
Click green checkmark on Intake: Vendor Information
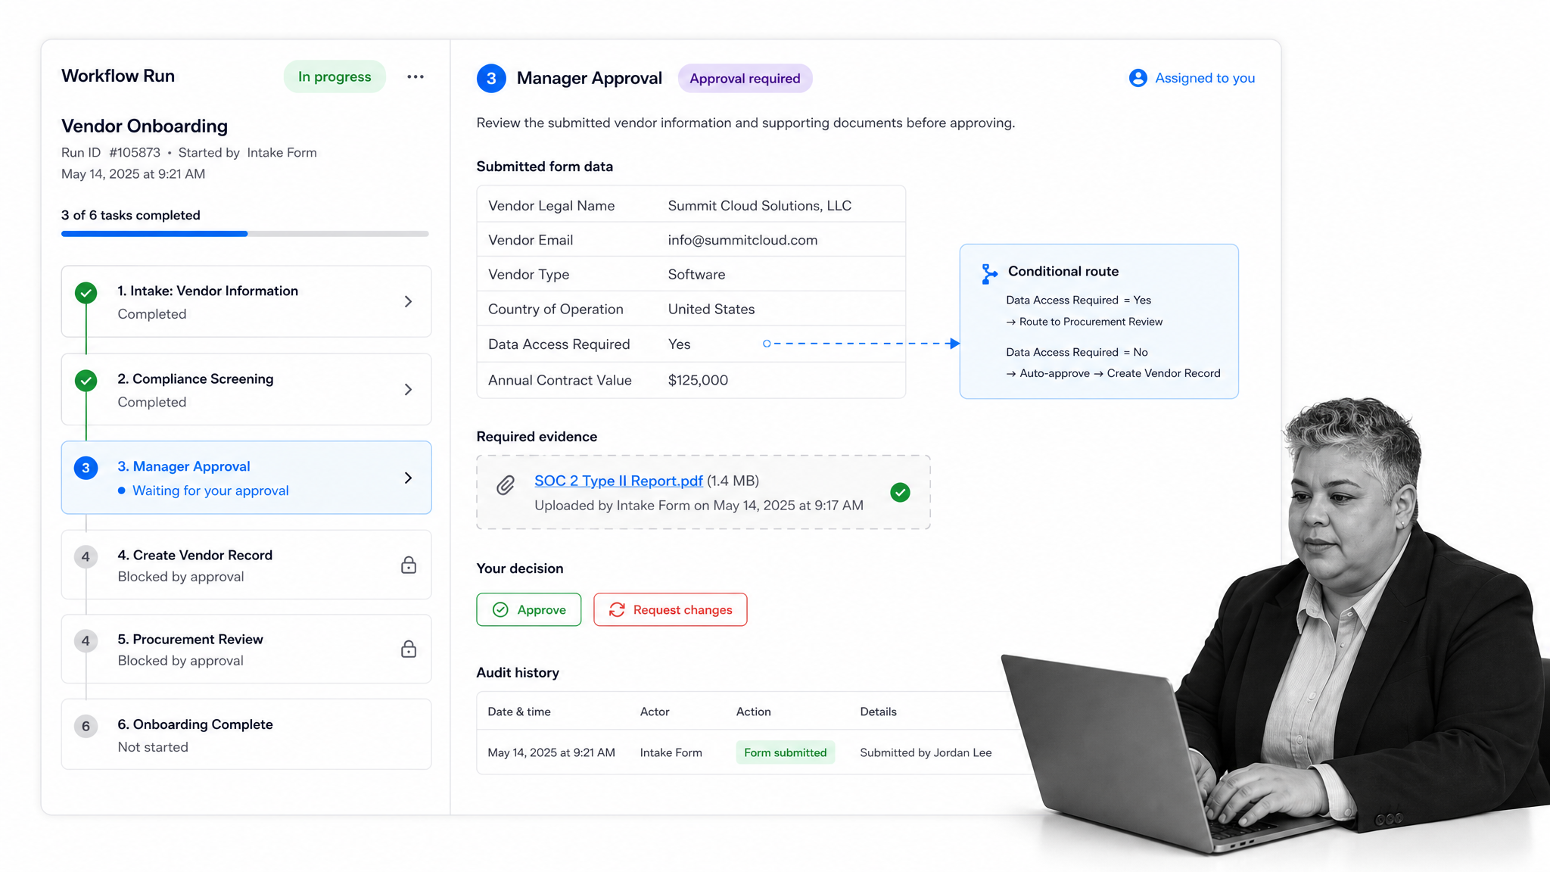click(86, 292)
